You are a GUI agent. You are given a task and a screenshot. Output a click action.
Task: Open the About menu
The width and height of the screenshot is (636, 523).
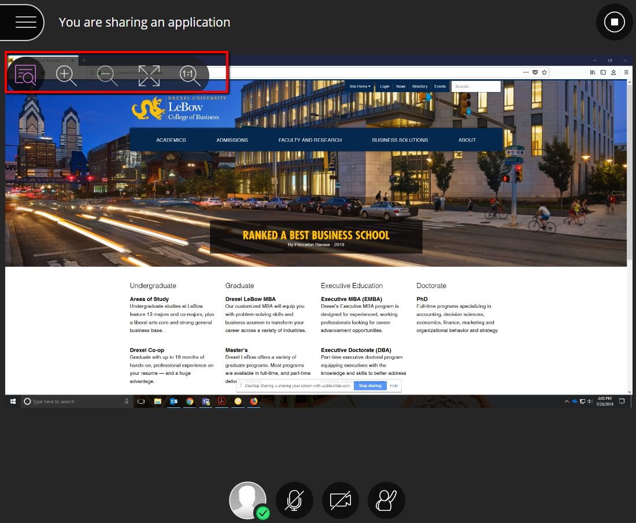[467, 140]
